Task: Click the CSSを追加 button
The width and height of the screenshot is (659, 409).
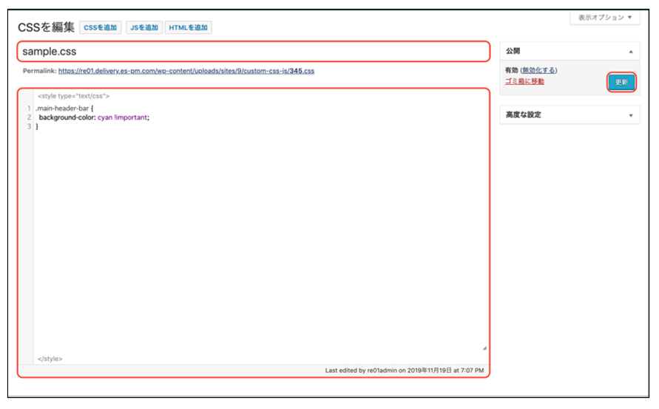Action: coord(101,27)
